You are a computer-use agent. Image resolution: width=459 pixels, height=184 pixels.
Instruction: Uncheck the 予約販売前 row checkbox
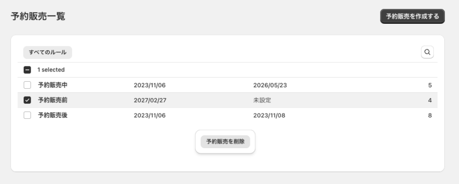[27, 101]
